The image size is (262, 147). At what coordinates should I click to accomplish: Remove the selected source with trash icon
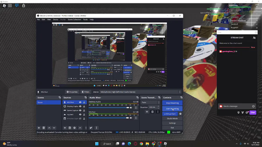coord(70,128)
